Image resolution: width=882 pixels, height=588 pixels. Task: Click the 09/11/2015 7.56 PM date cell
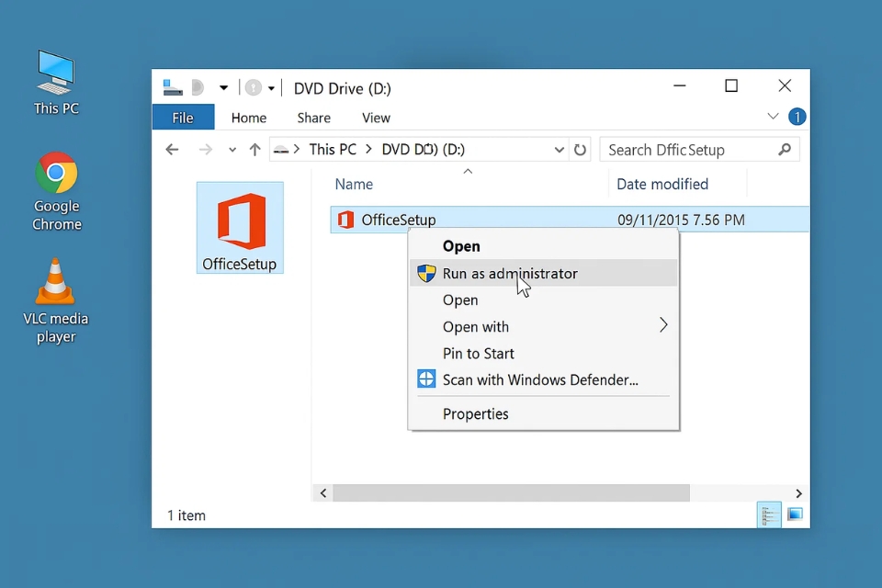pos(681,220)
